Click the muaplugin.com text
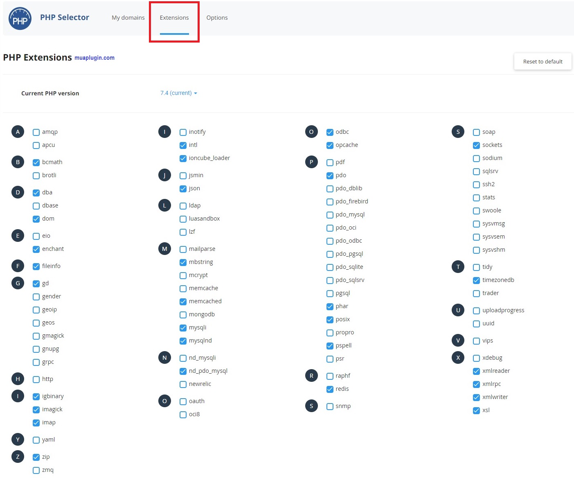The width and height of the screenshot is (574, 478). [95, 58]
